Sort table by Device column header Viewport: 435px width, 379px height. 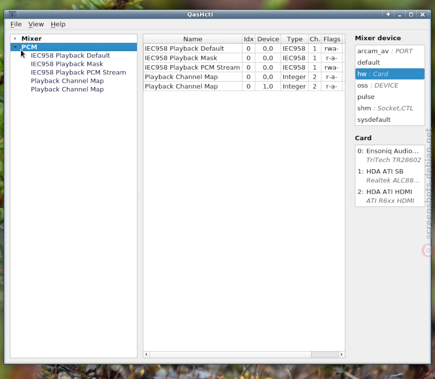[x=268, y=39]
